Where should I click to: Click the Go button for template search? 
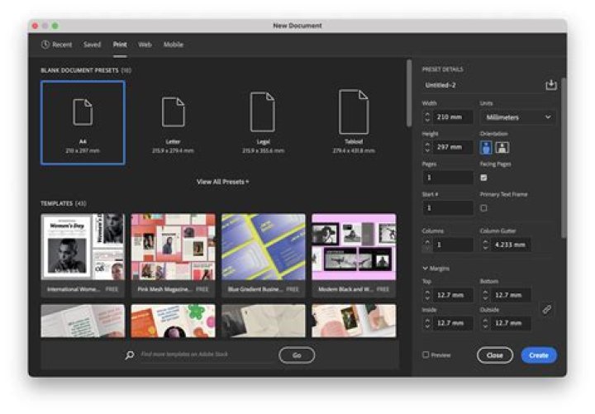pyautogui.click(x=297, y=355)
